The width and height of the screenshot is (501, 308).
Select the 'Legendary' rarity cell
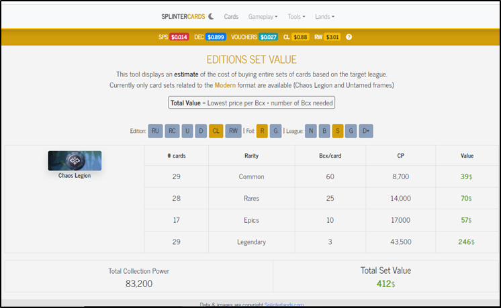[251, 242]
